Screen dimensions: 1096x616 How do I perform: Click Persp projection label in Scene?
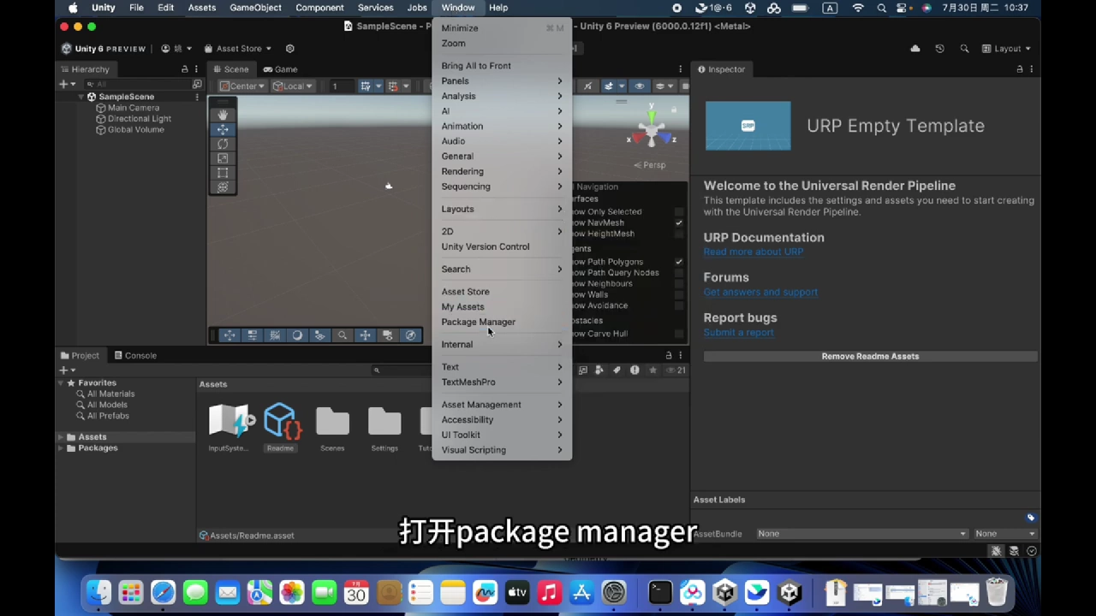click(650, 165)
